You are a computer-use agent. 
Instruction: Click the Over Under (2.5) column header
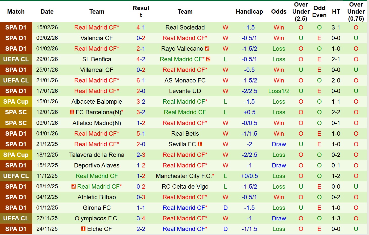pyautogui.click(x=301, y=12)
